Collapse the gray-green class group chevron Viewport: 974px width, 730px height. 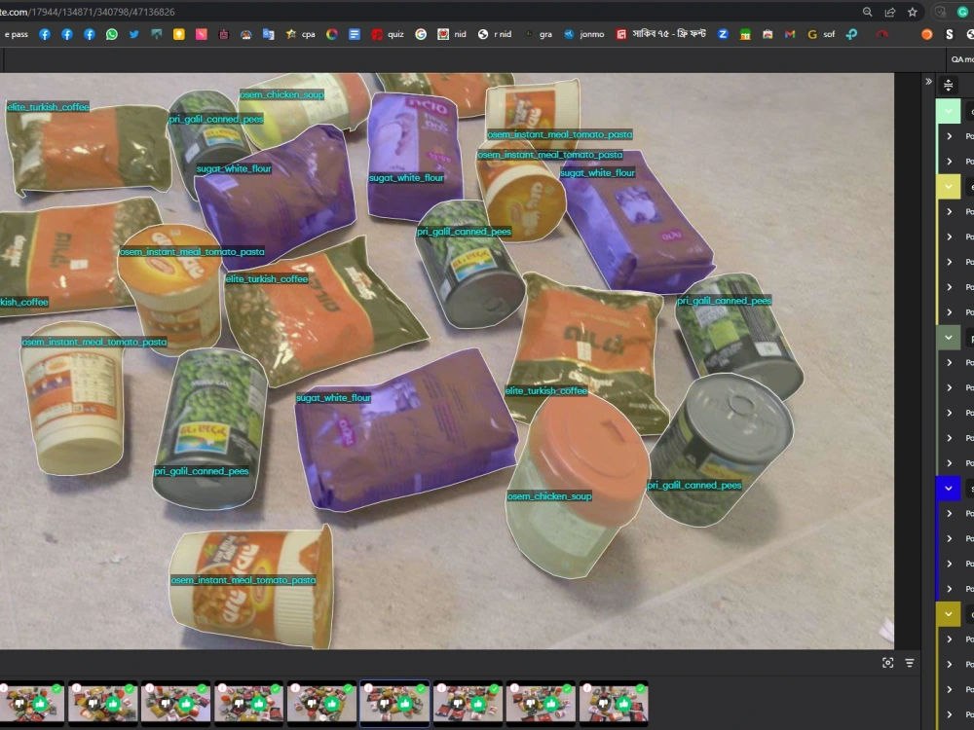(x=948, y=338)
